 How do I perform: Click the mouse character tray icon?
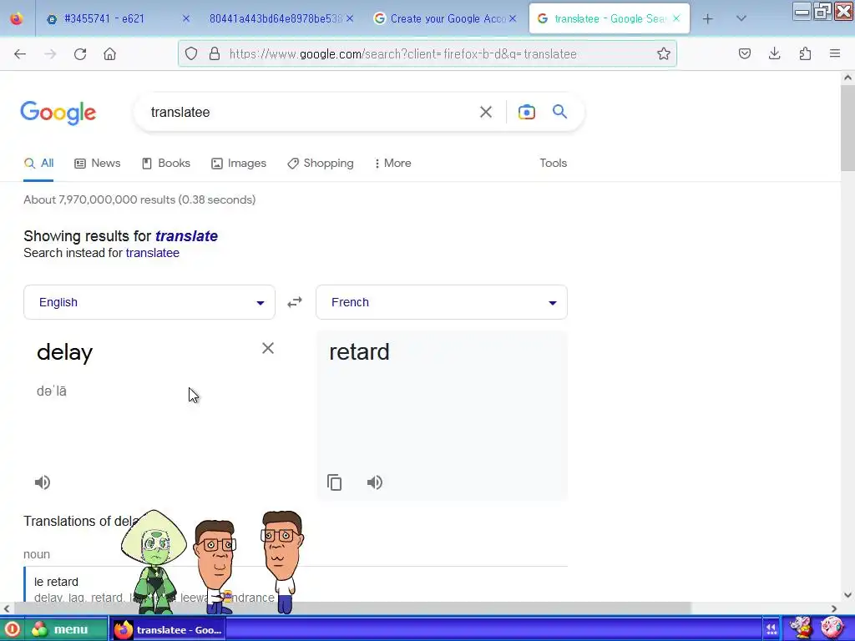(x=801, y=628)
